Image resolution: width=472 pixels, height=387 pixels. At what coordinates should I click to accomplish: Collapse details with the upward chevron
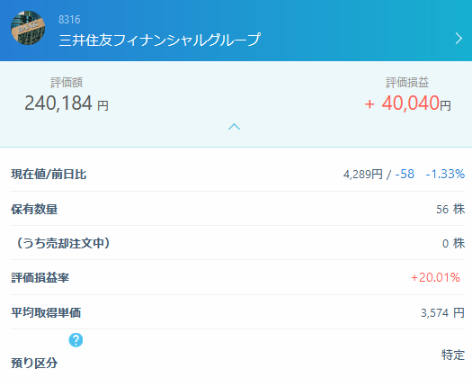click(234, 127)
